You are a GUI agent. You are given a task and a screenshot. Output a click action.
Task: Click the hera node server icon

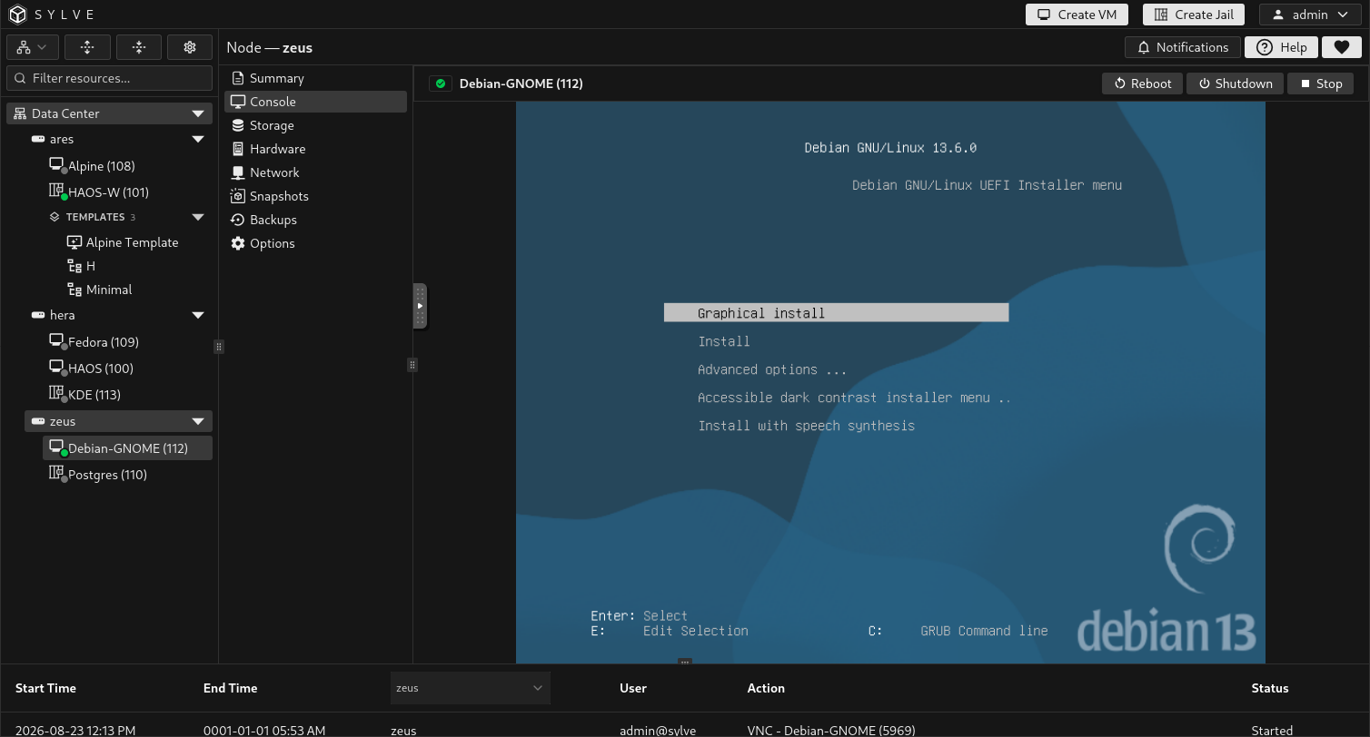point(38,315)
